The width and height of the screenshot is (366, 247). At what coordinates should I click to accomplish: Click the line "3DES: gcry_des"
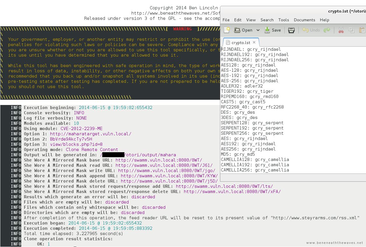click(239, 118)
